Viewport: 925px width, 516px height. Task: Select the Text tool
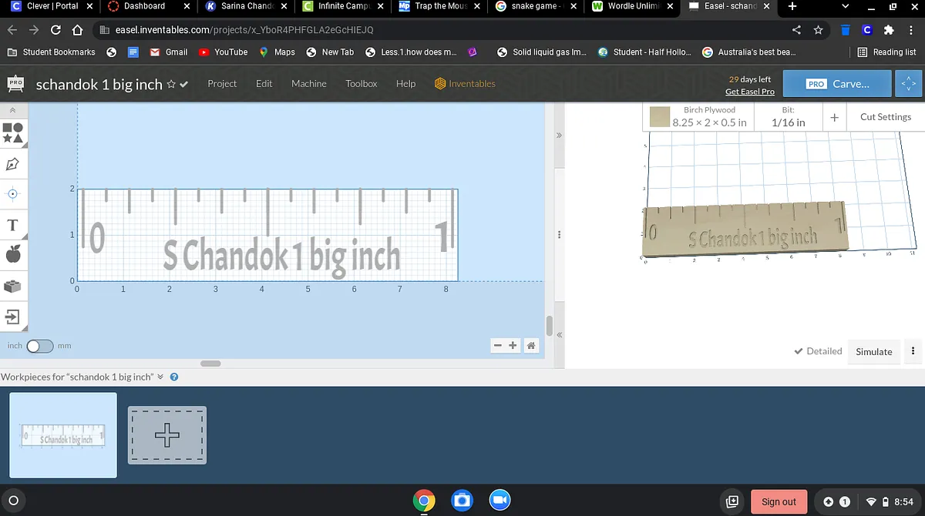point(12,225)
